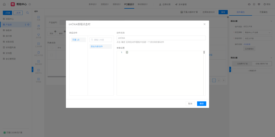This screenshot has width=275, height=137.
Task: Switch to 前端JS脚本扩展 segment
Action: click(262, 64)
